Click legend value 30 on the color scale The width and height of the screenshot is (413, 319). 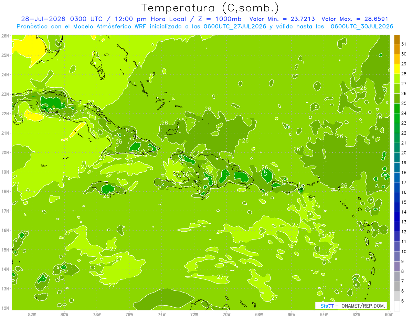(x=404, y=54)
